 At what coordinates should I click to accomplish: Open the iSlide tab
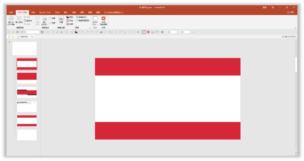pyautogui.click(x=57, y=12)
